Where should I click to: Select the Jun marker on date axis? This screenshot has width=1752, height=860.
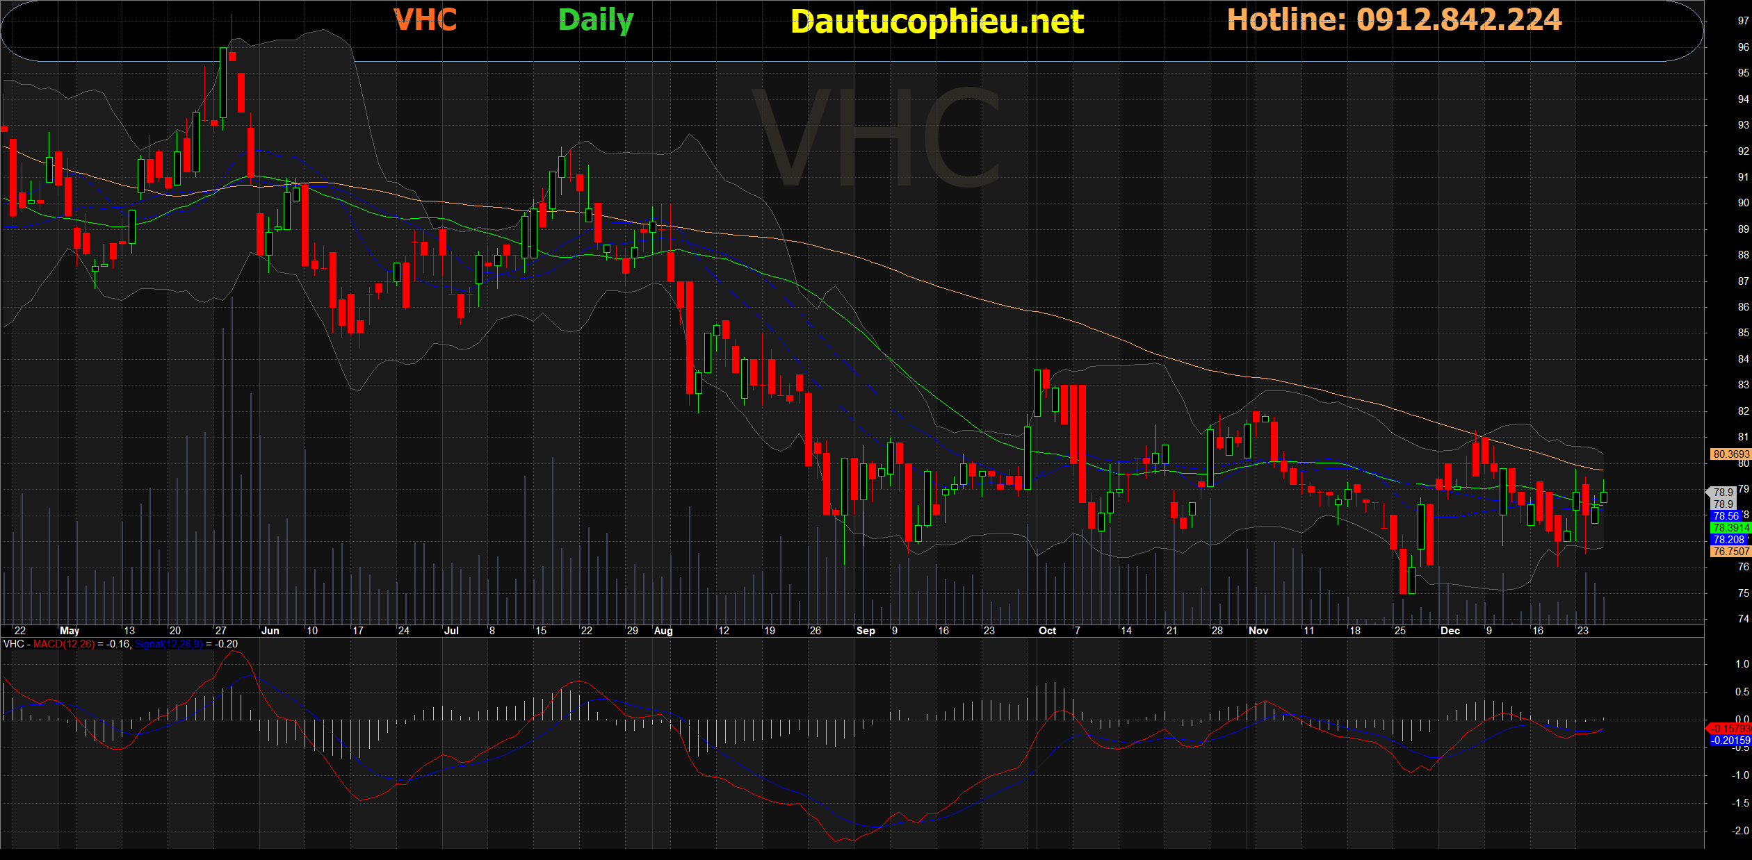pyautogui.click(x=270, y=631)
